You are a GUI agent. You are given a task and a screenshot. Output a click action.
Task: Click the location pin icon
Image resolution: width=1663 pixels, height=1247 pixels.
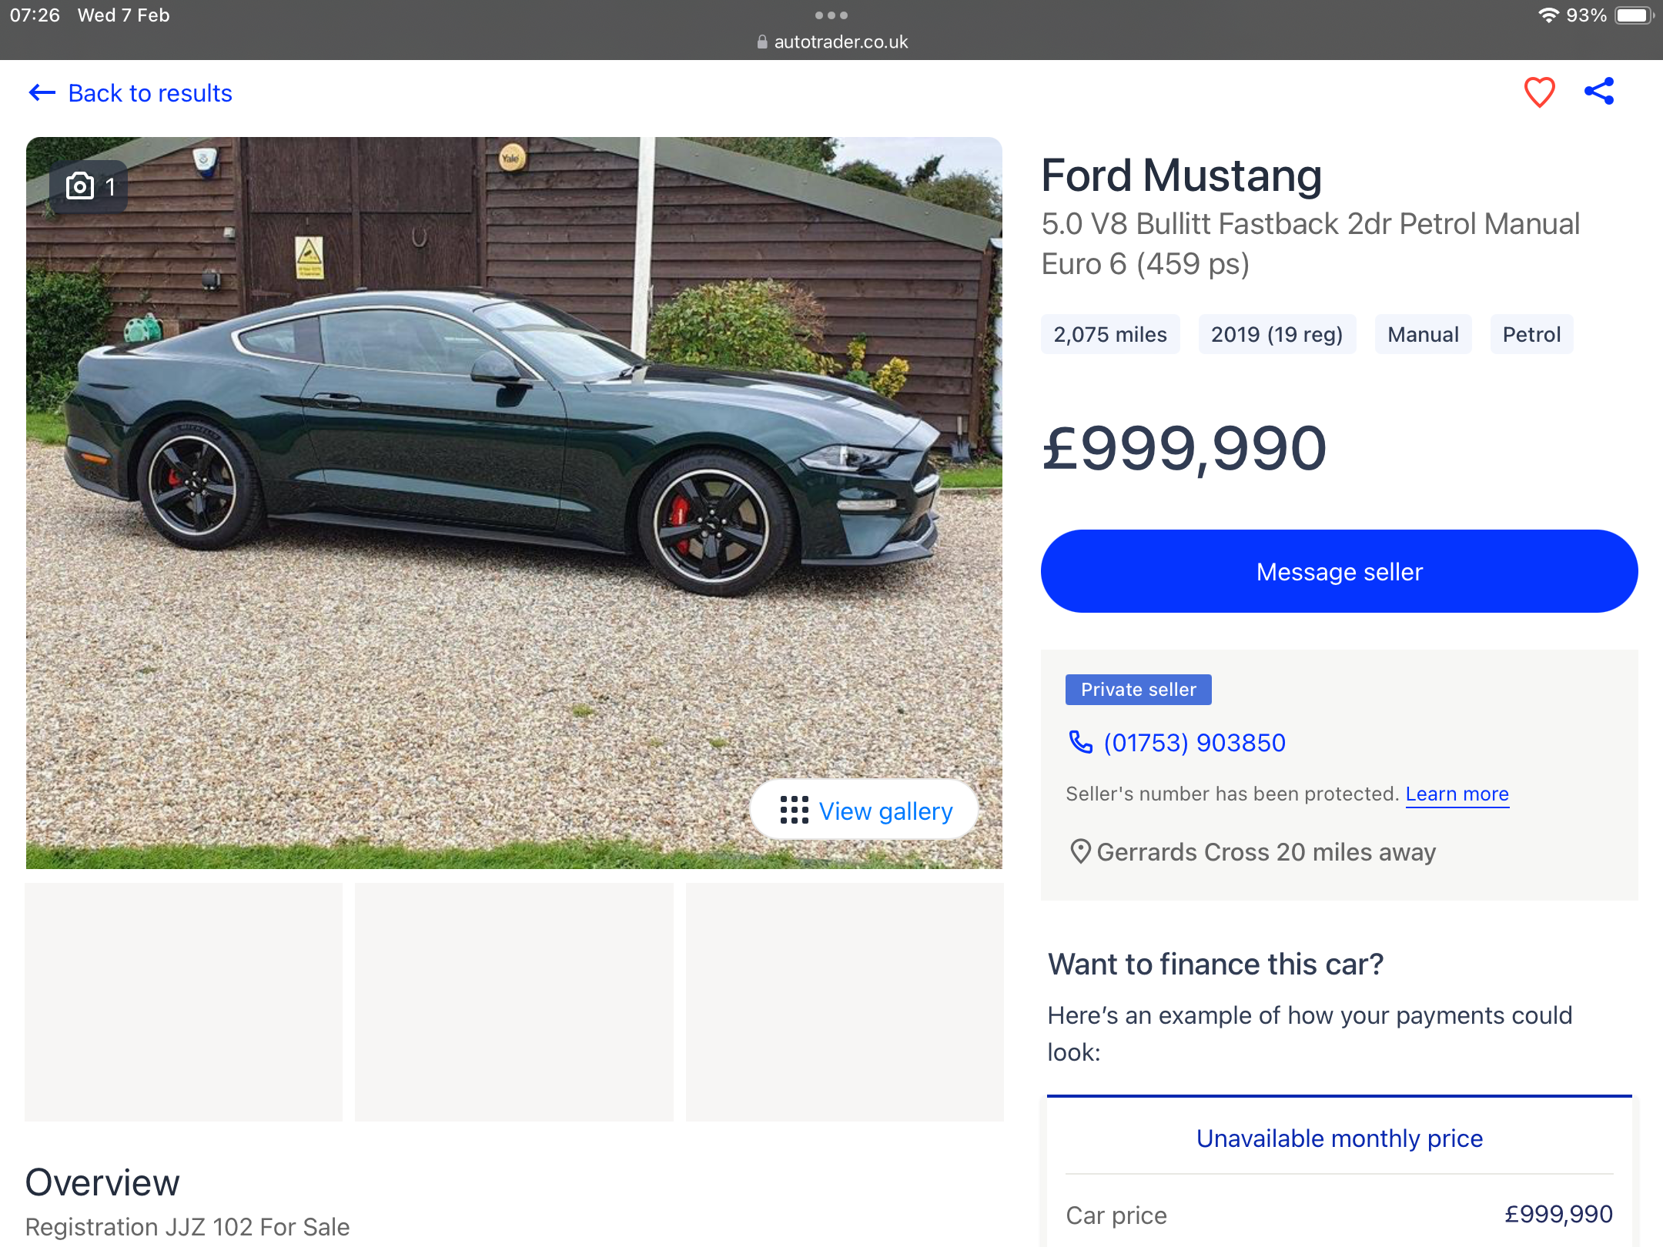tap(1080, 851)
